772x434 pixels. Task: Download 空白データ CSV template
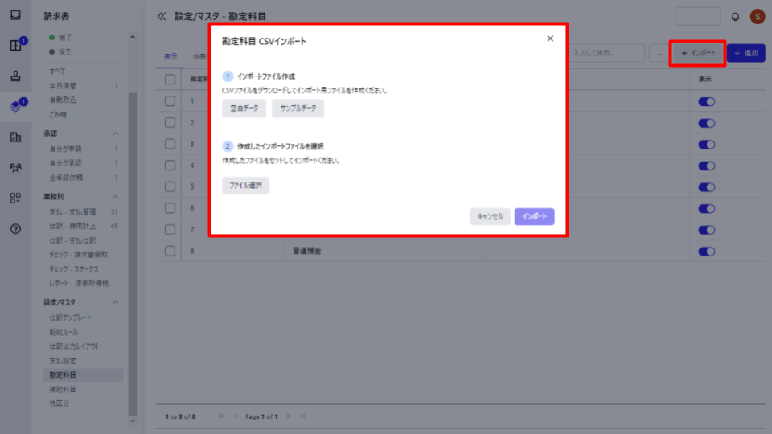[x=244, y=108]
